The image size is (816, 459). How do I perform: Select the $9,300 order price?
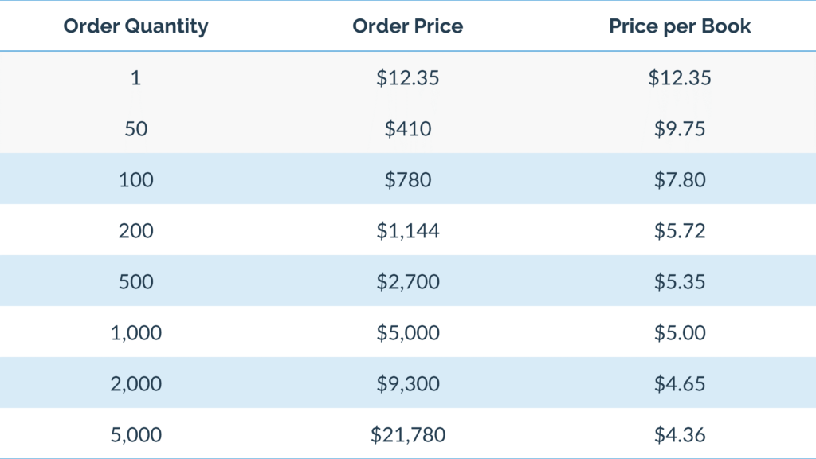coord(407,383)
